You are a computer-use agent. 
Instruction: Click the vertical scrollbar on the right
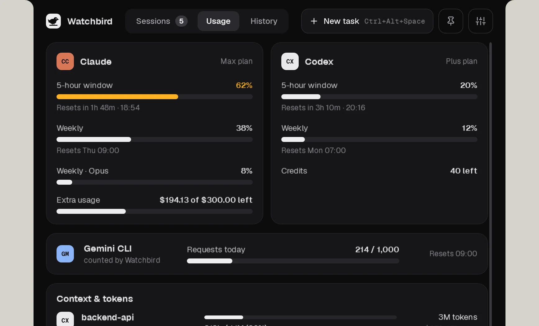[x=491, y=184]
